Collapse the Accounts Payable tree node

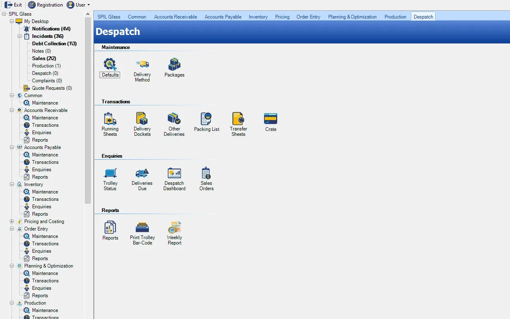(12, 147)
